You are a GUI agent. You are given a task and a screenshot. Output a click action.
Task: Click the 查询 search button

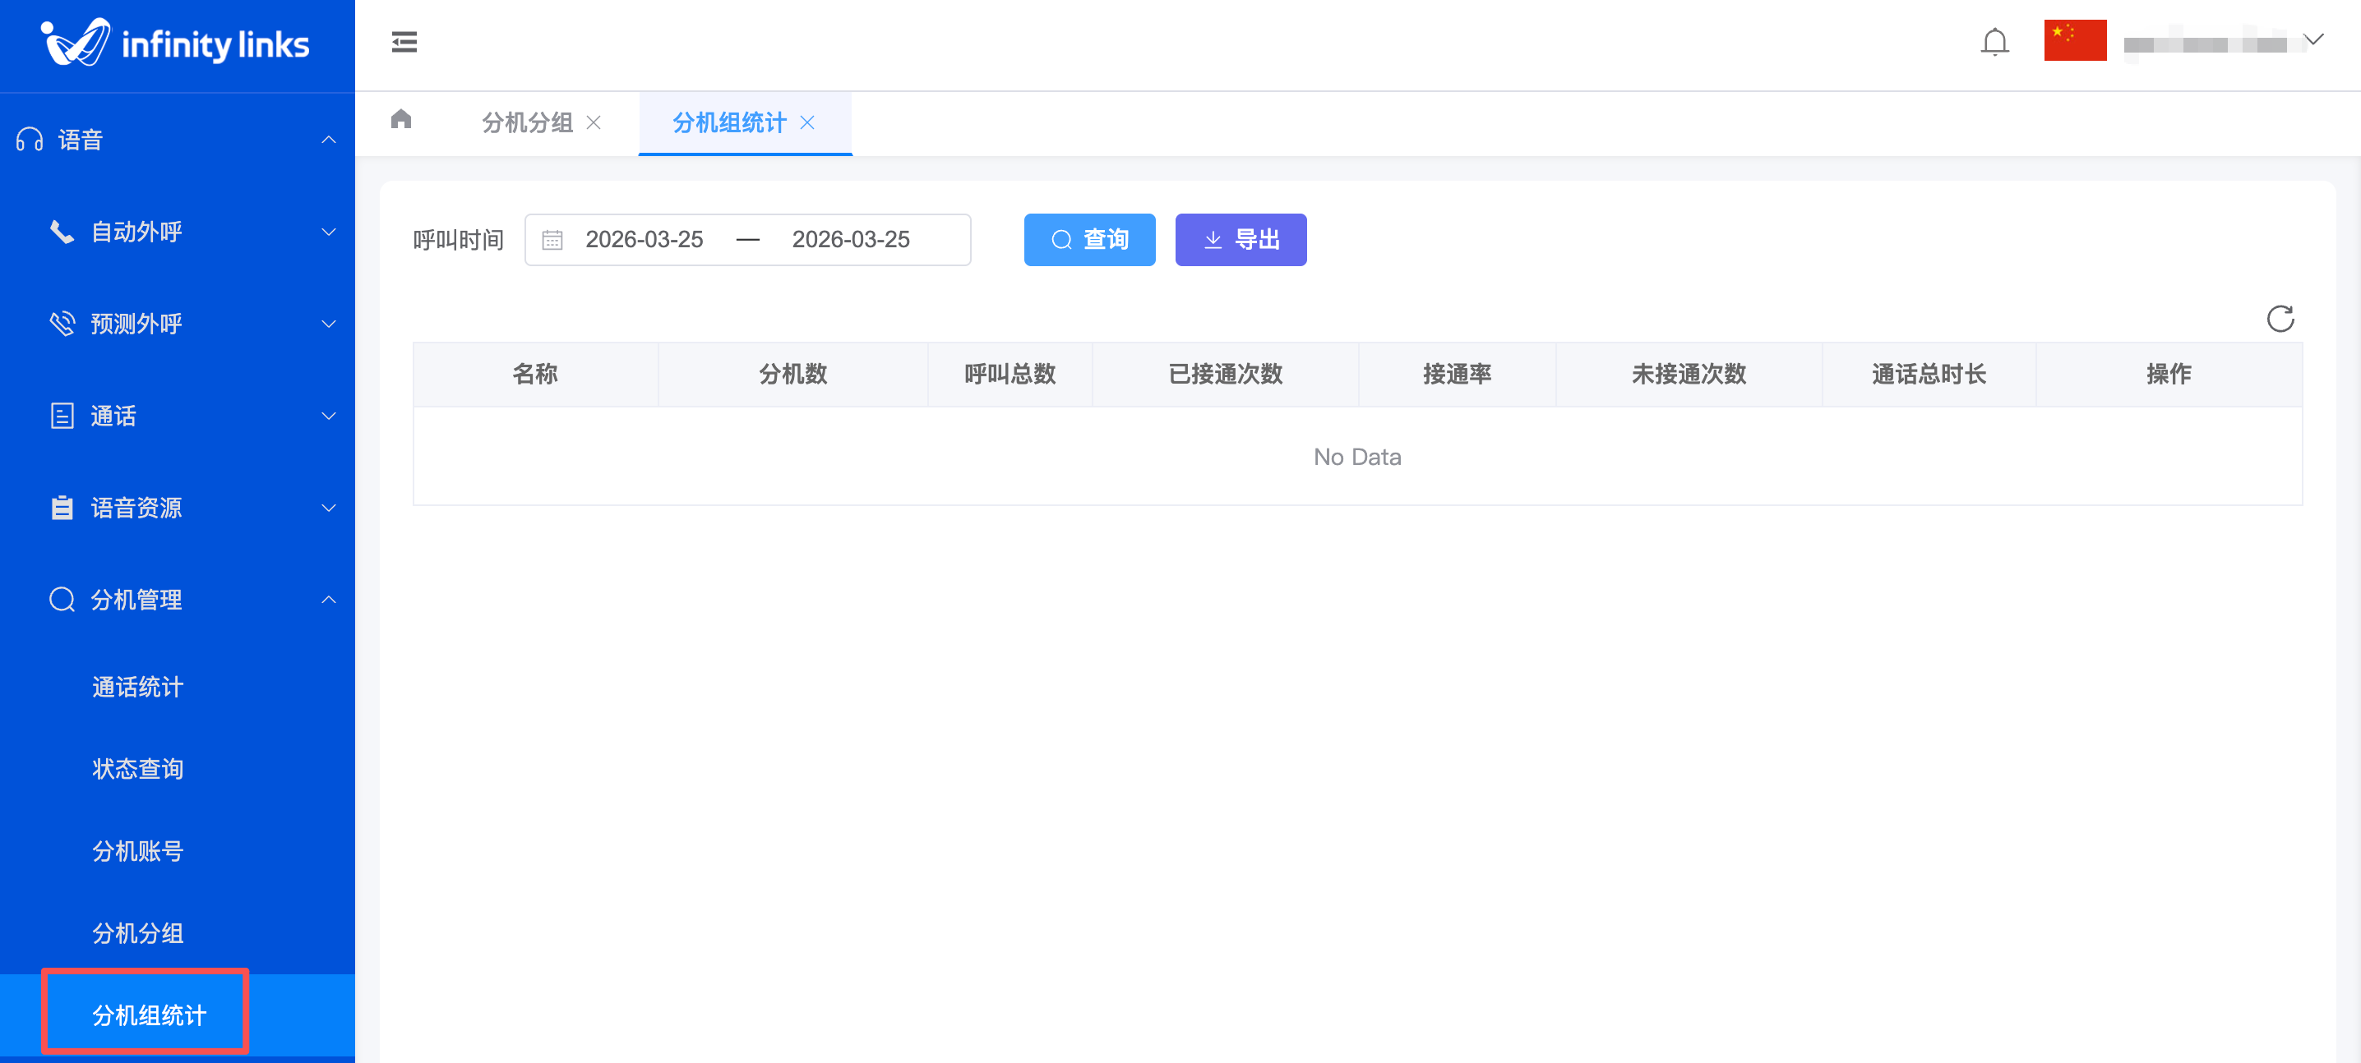1089,240
